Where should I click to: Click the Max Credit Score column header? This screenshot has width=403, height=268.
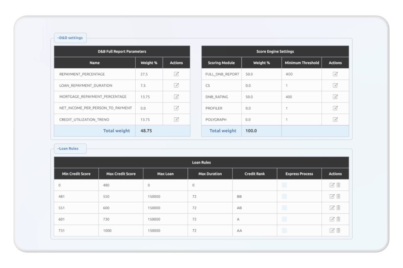pyautogui.click(x=121, y=174)
